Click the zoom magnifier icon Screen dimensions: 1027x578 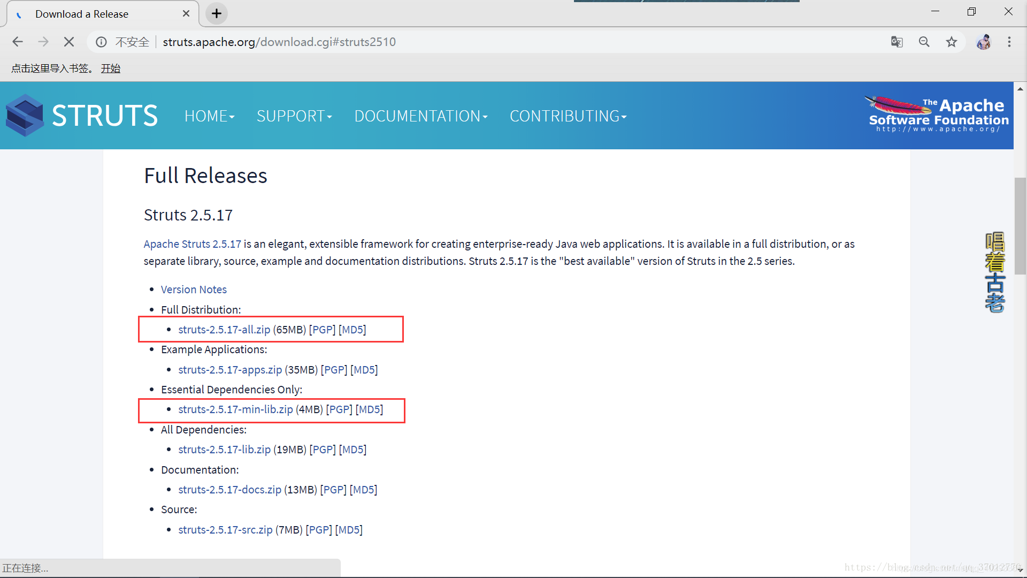click(924, 42)
